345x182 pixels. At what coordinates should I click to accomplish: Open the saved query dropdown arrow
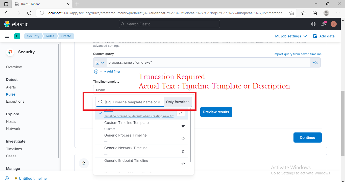point(103,62)
